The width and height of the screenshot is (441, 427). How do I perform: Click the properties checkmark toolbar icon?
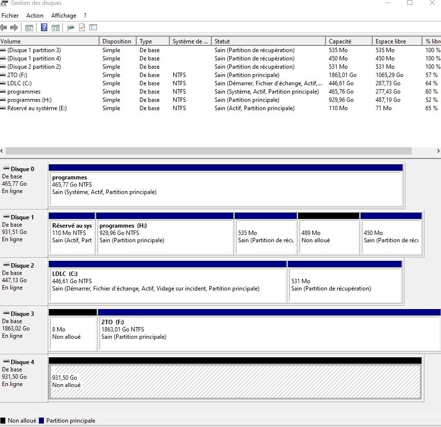tap(82, 28)
